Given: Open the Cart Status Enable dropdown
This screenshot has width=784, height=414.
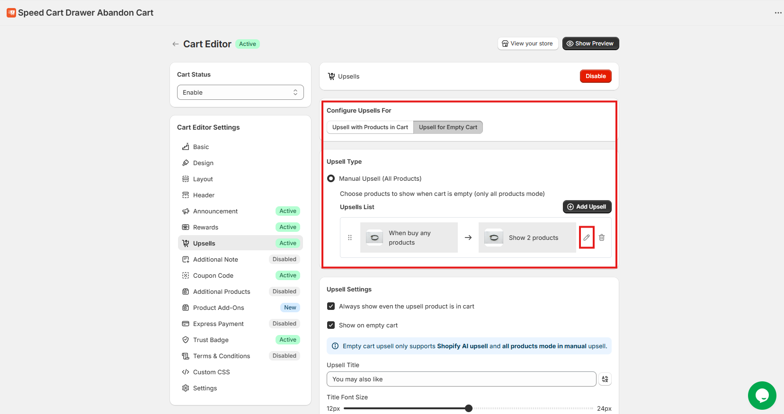Looking at the screenshot, I should [241, 92].
